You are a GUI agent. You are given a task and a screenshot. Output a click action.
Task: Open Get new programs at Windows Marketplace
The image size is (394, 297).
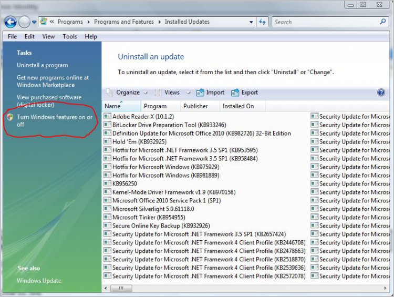[53, 81]
